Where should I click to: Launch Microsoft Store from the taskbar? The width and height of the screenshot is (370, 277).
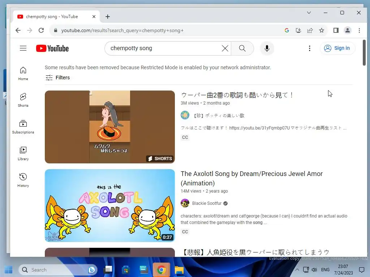coord(126,270)
